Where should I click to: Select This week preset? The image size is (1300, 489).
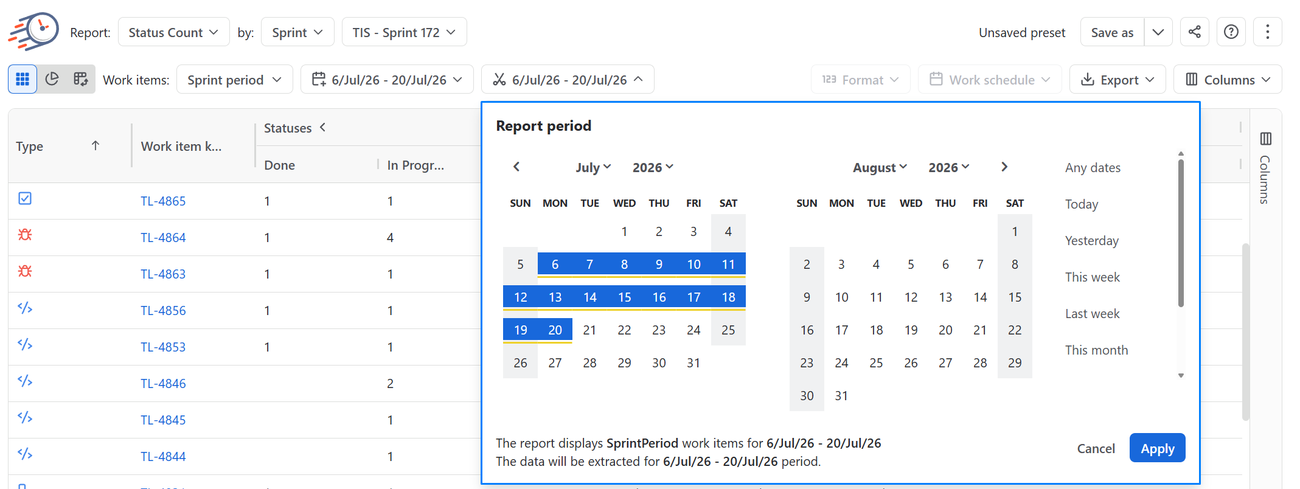tap(1092, 277)
